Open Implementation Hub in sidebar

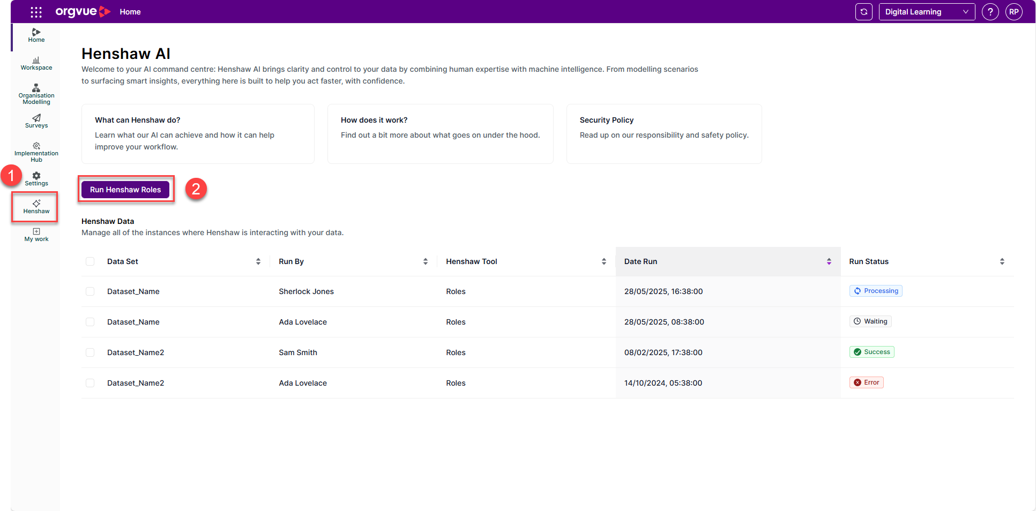pos(36,152)
